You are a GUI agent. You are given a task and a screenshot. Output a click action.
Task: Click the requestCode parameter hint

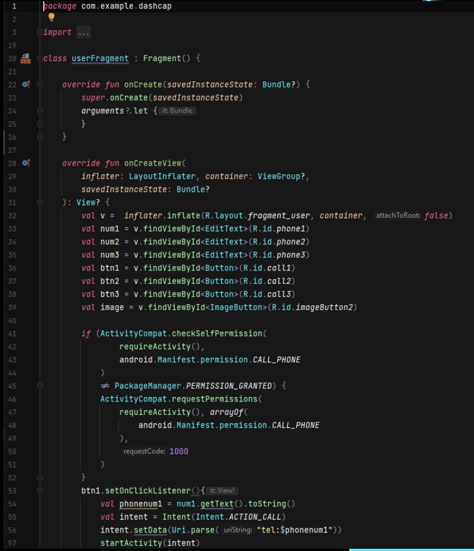click(x=144, y=451)
